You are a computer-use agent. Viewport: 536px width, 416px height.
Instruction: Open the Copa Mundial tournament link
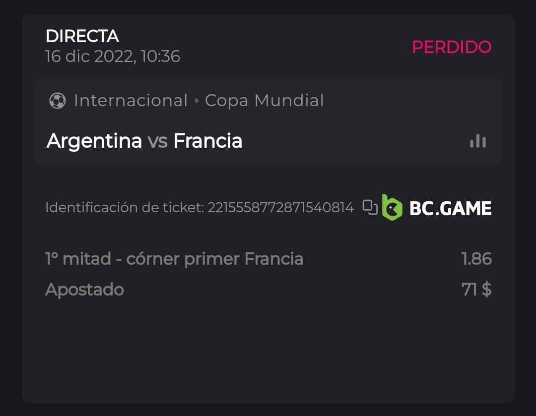tap(264, 101)
